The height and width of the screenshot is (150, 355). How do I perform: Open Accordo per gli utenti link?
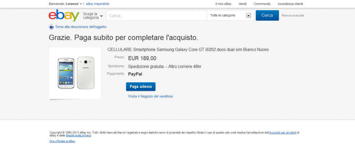click(x=283, y=133)
